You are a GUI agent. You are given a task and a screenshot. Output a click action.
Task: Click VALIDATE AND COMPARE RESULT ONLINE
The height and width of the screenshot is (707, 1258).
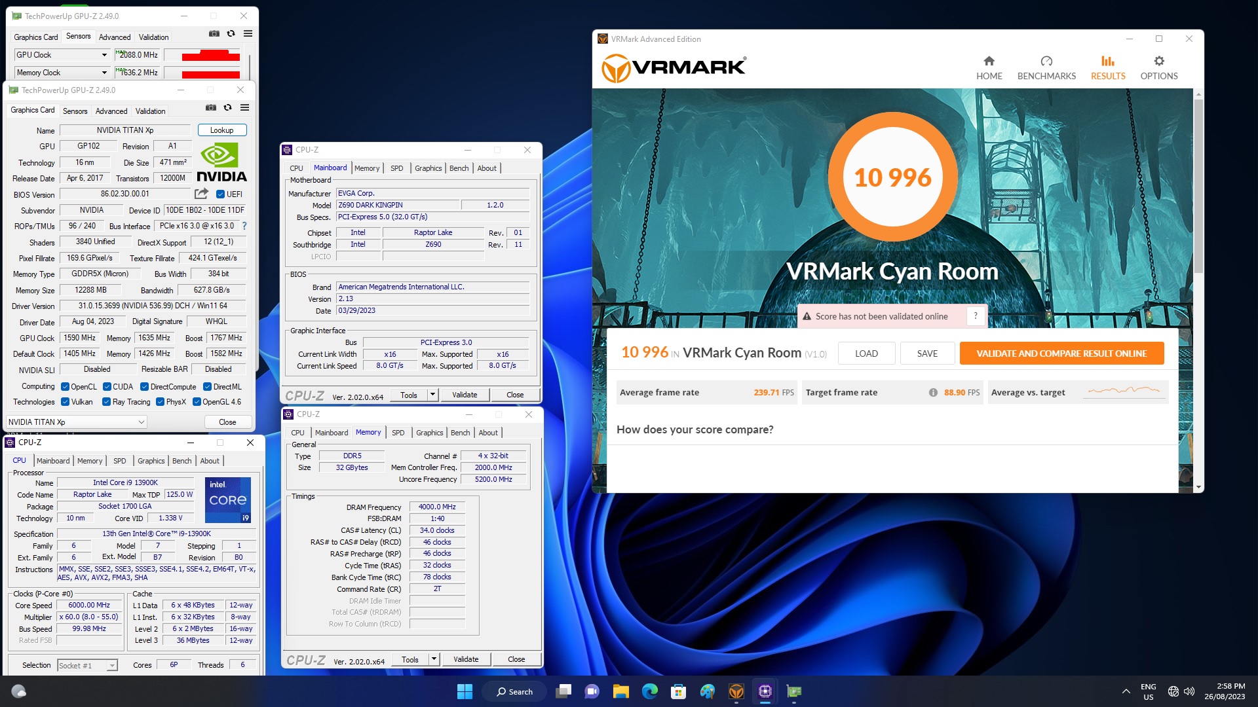coord(1061,353)
